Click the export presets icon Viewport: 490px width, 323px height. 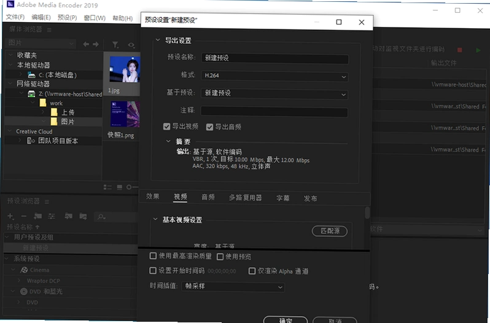point(83,216)
